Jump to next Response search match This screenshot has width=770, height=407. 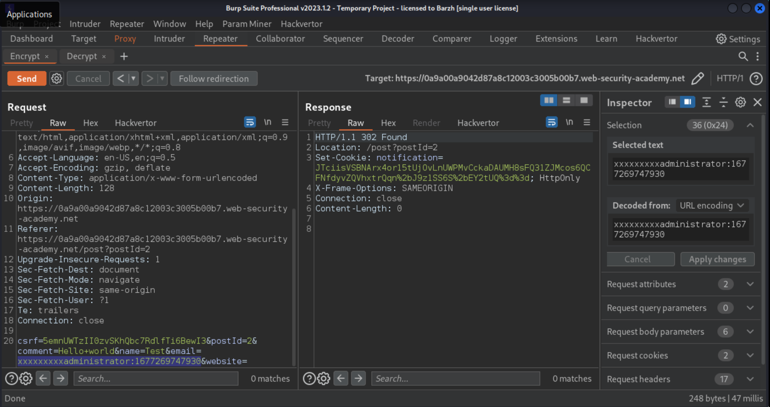358,378
